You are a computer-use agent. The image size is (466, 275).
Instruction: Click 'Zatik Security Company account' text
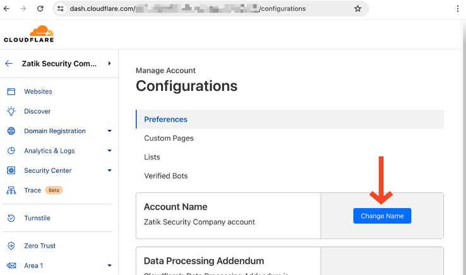pos(200,222)
